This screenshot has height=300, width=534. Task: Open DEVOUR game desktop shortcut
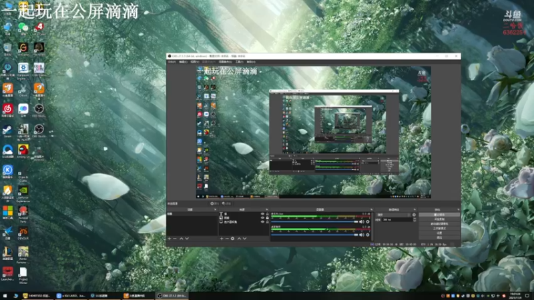[23, 233]
